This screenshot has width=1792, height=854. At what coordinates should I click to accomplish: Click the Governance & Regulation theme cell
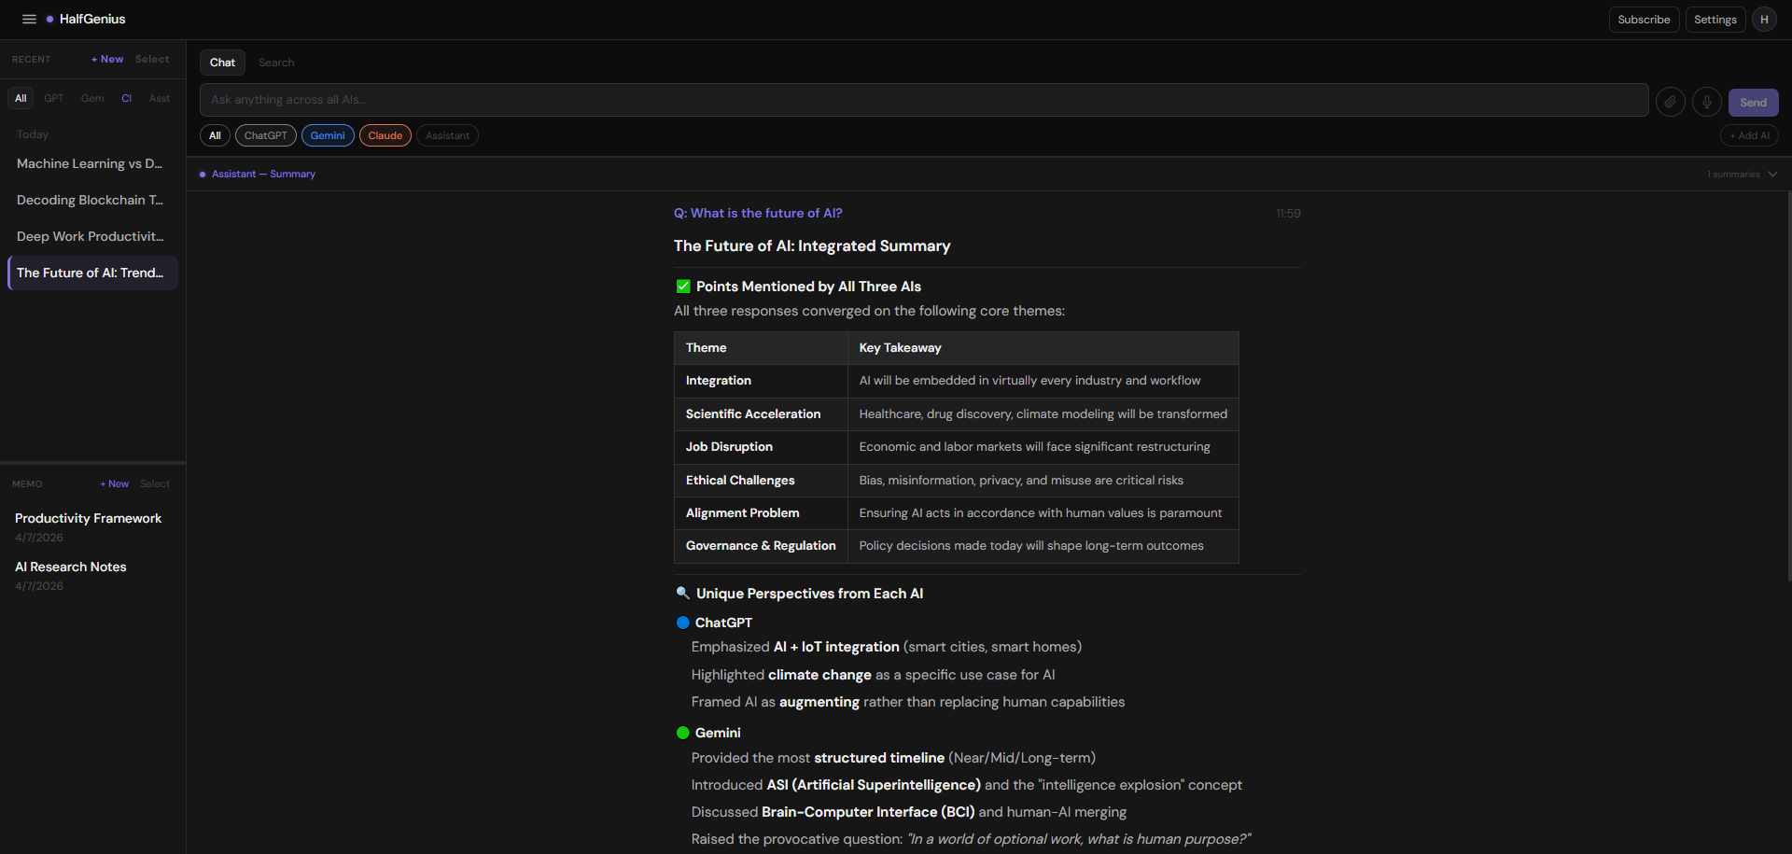pos(761,546)
